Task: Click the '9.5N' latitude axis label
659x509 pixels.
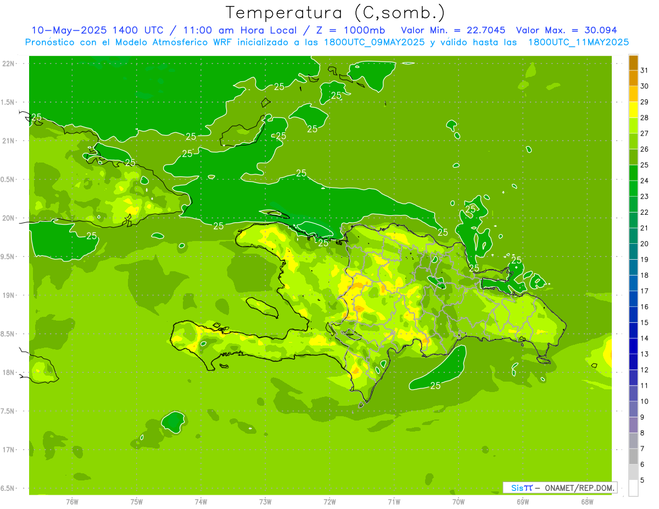Action: [x=8, y=256]
